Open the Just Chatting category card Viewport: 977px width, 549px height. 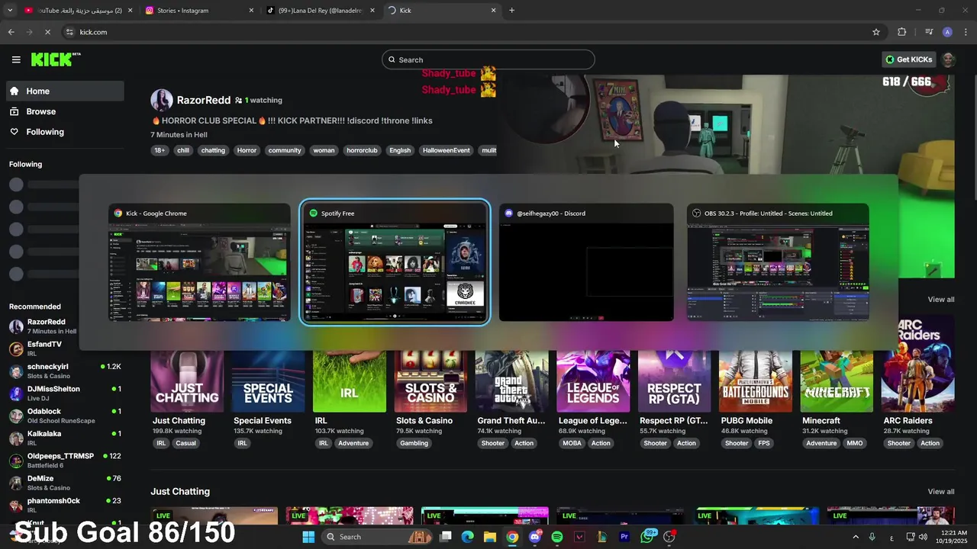(187, 381)
